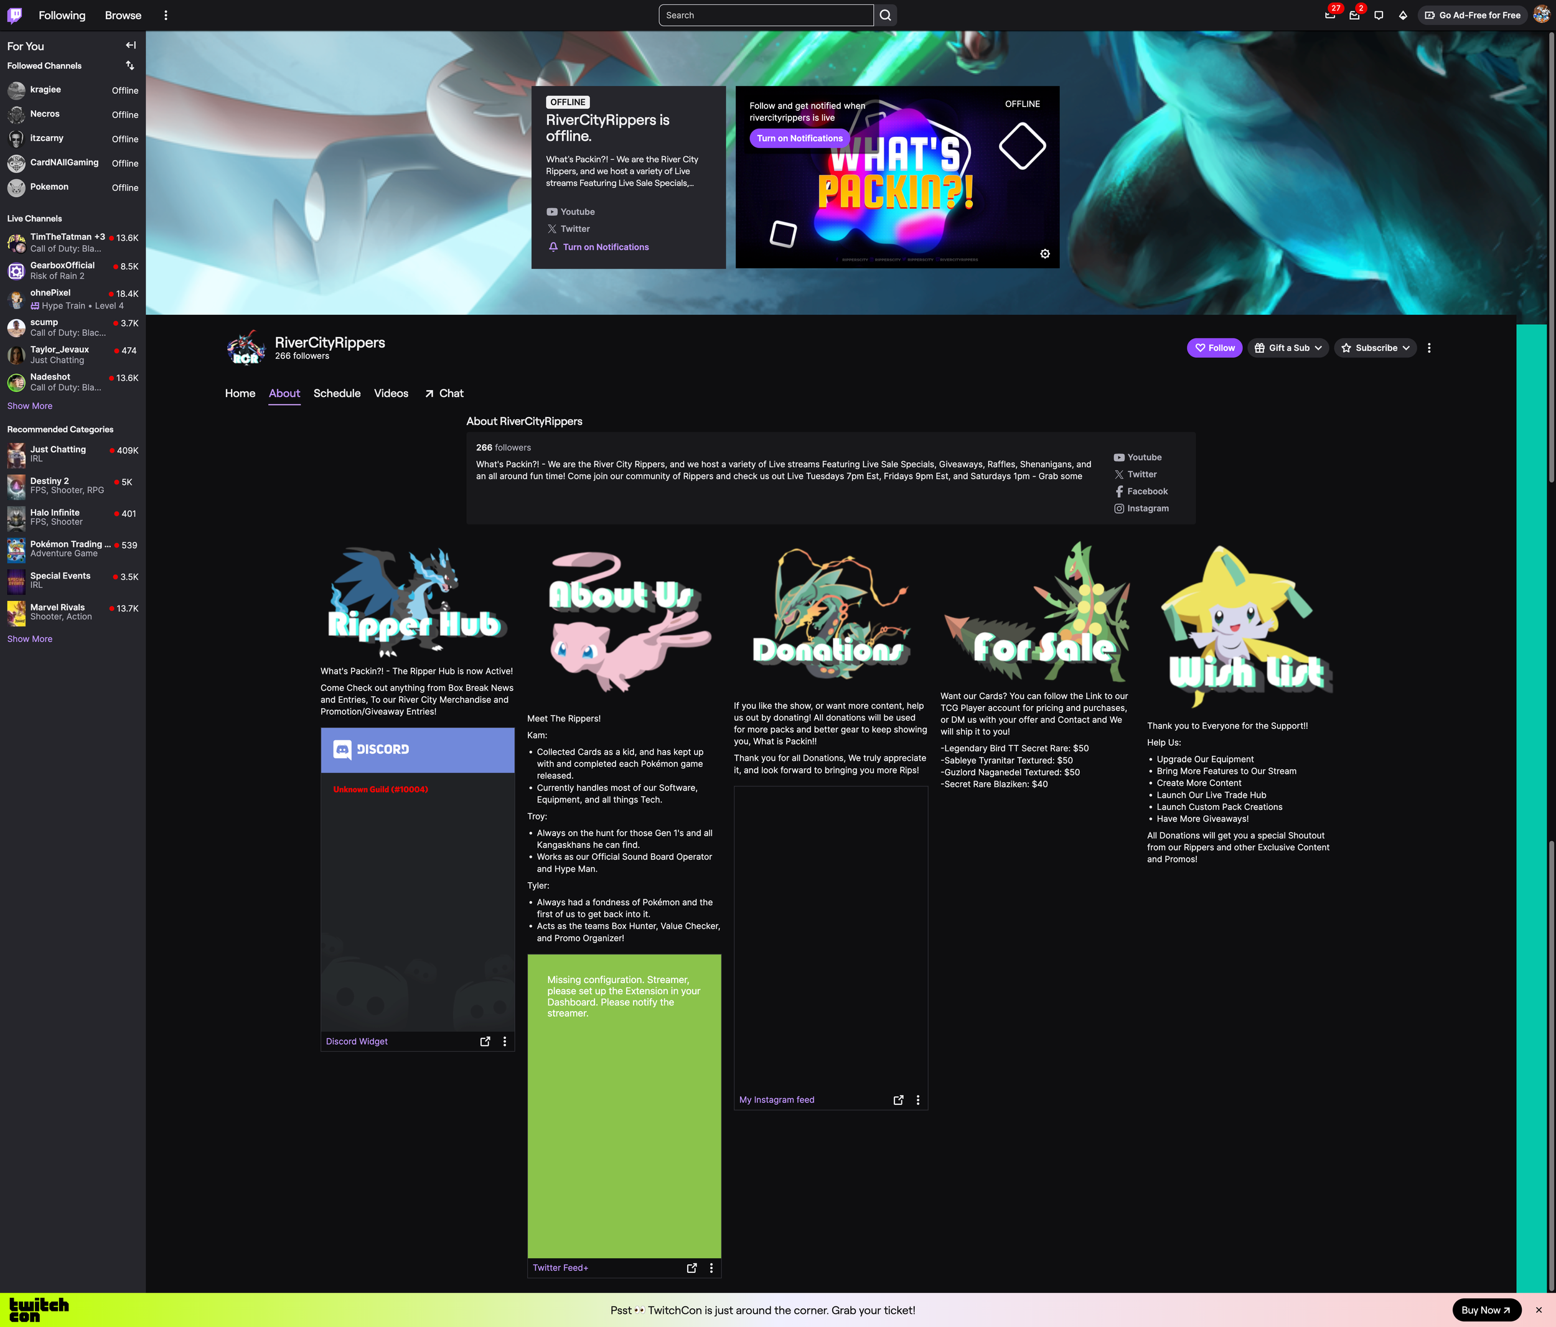1556x1327 pixels.
Task: Open Discord Widget panel options dots
Action: pos(505,1041)
